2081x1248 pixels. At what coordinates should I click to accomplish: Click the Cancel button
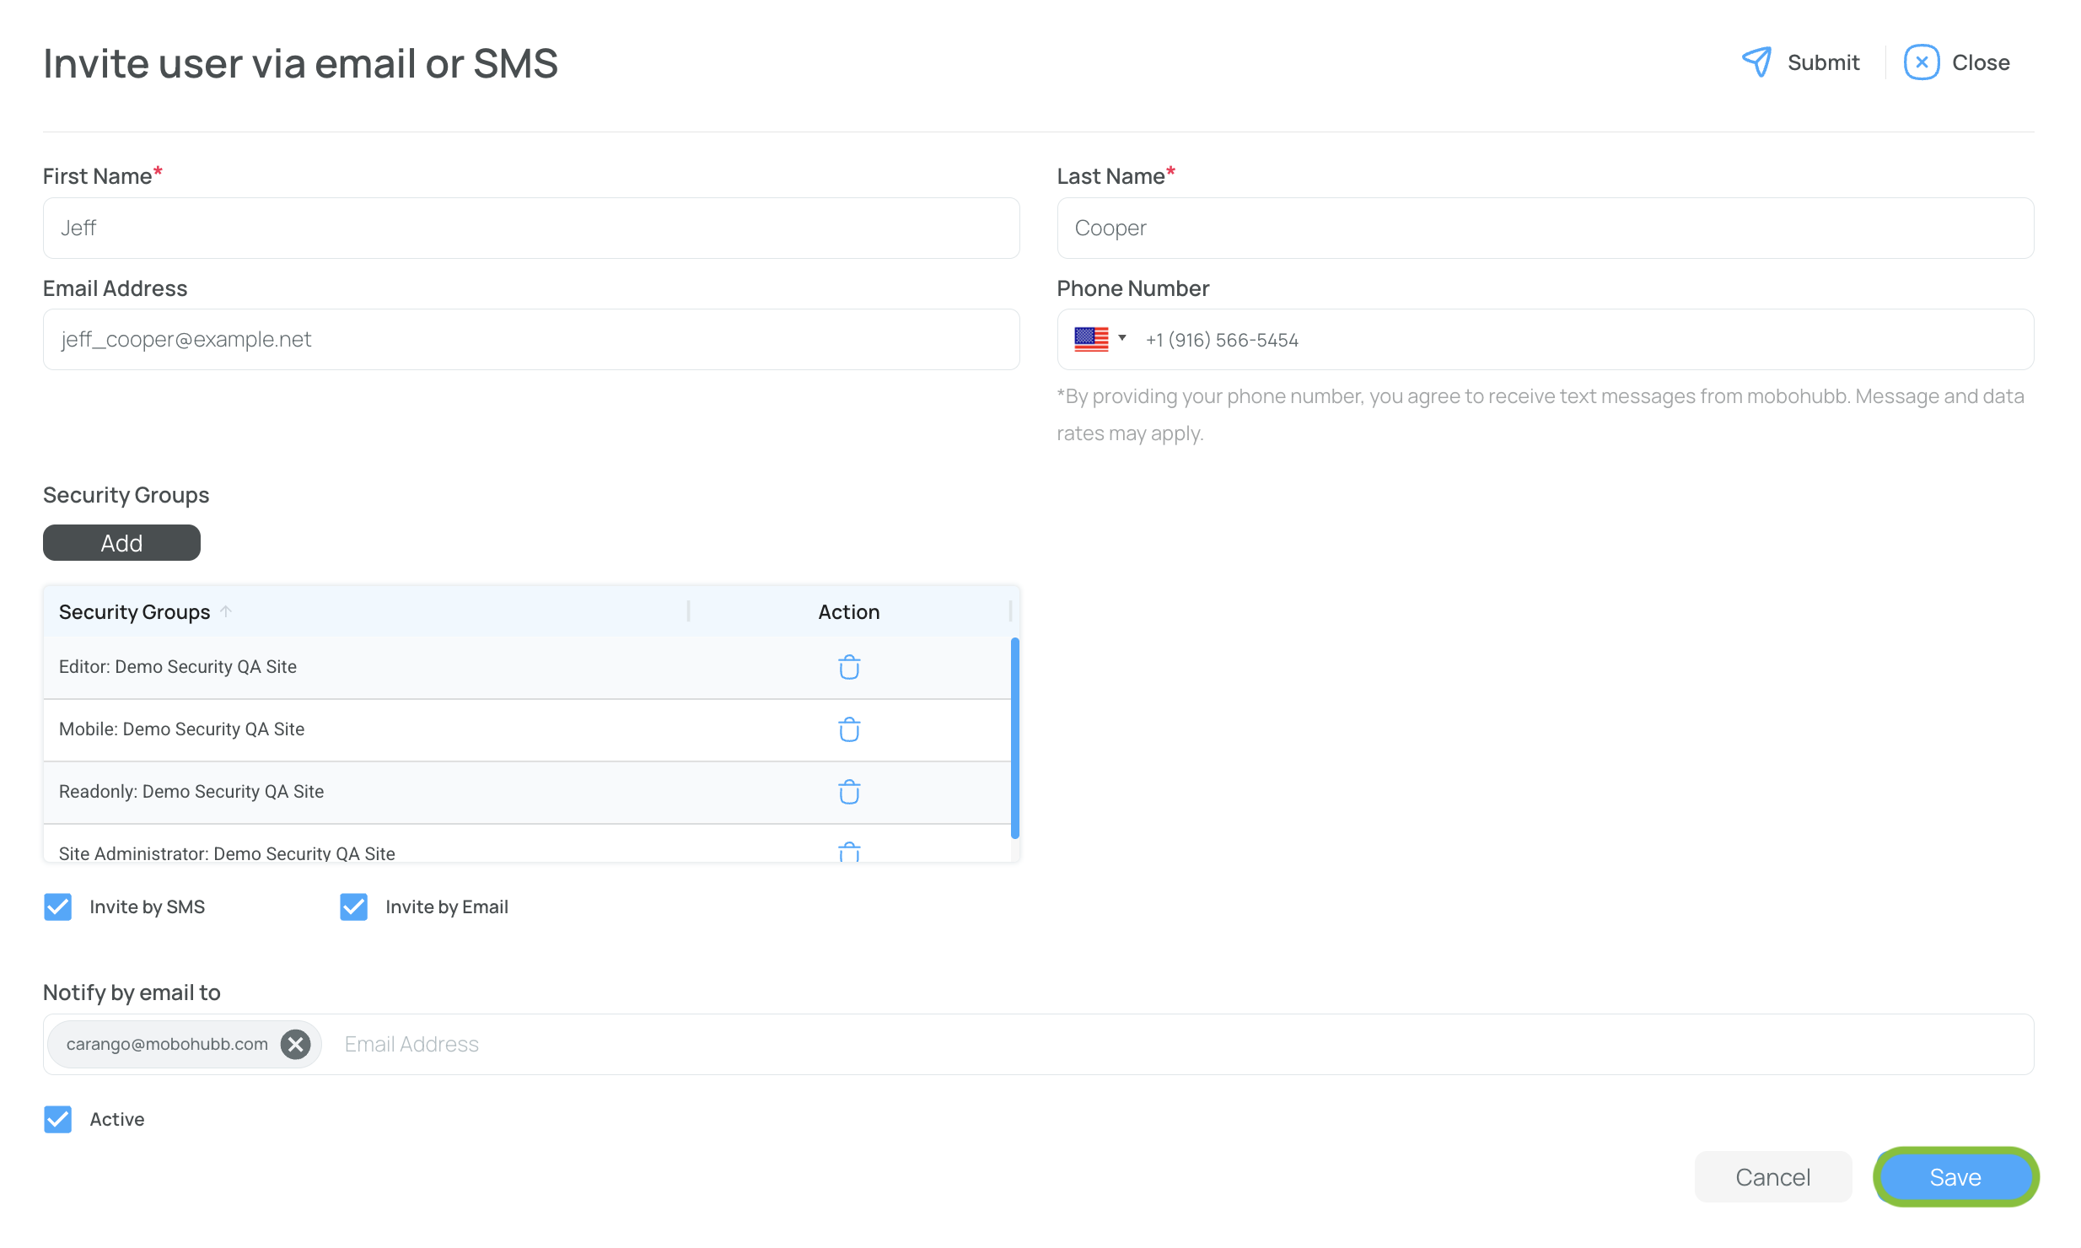(1772, 1176)
